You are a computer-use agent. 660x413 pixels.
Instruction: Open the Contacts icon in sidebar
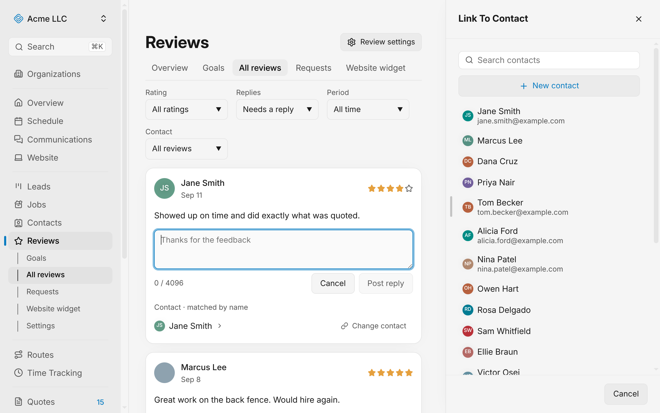18,223
